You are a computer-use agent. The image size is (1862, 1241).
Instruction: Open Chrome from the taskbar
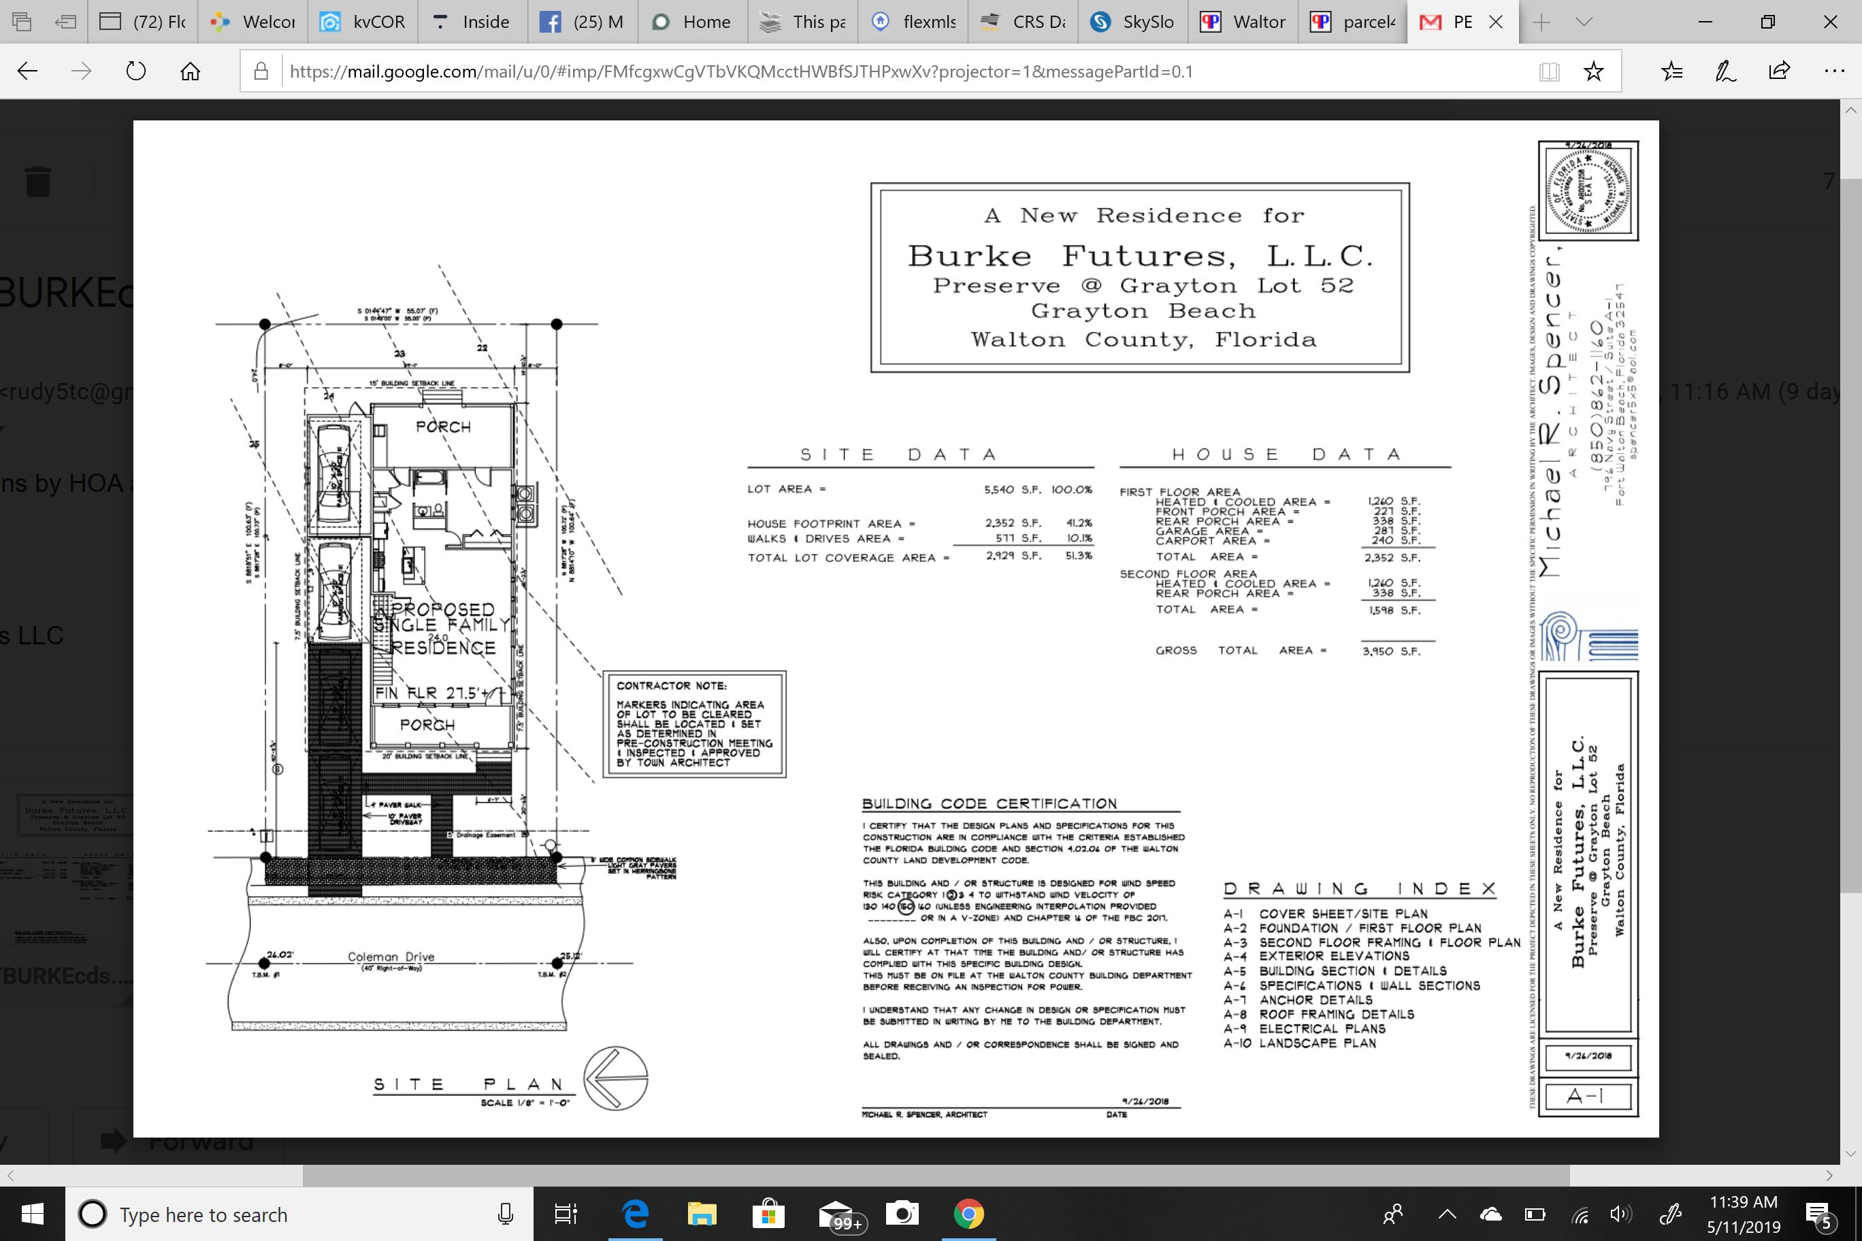click(968, 1214)
